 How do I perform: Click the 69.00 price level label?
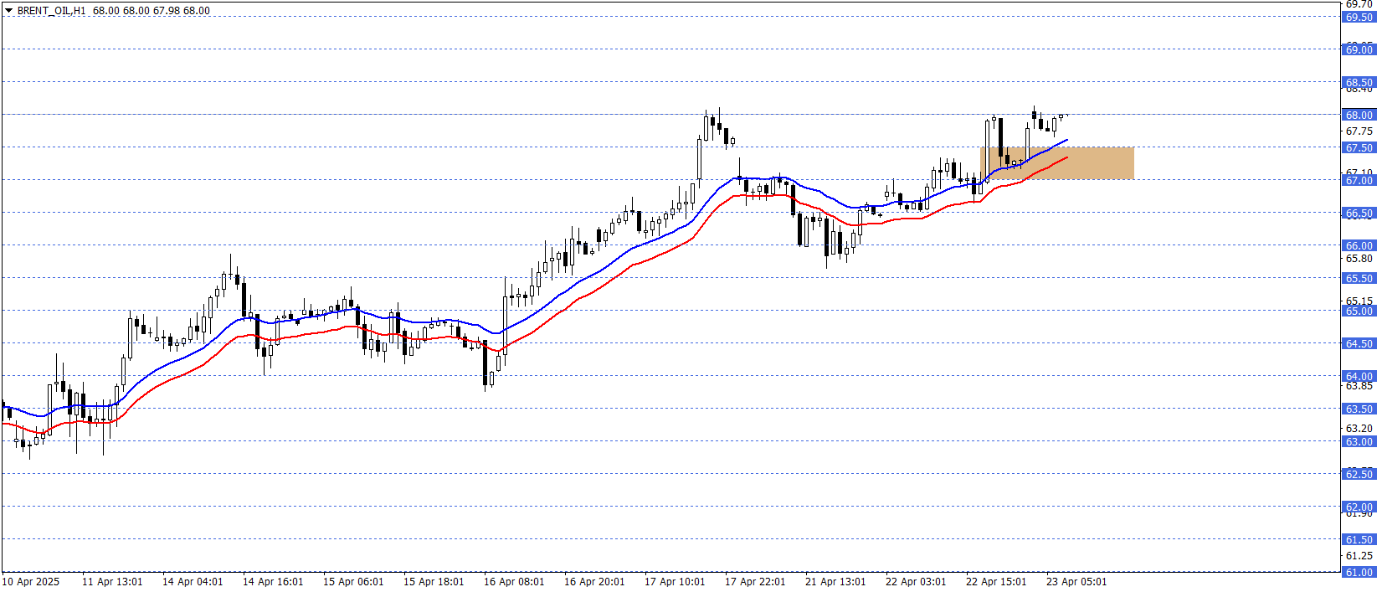[x=1359, y=49]
